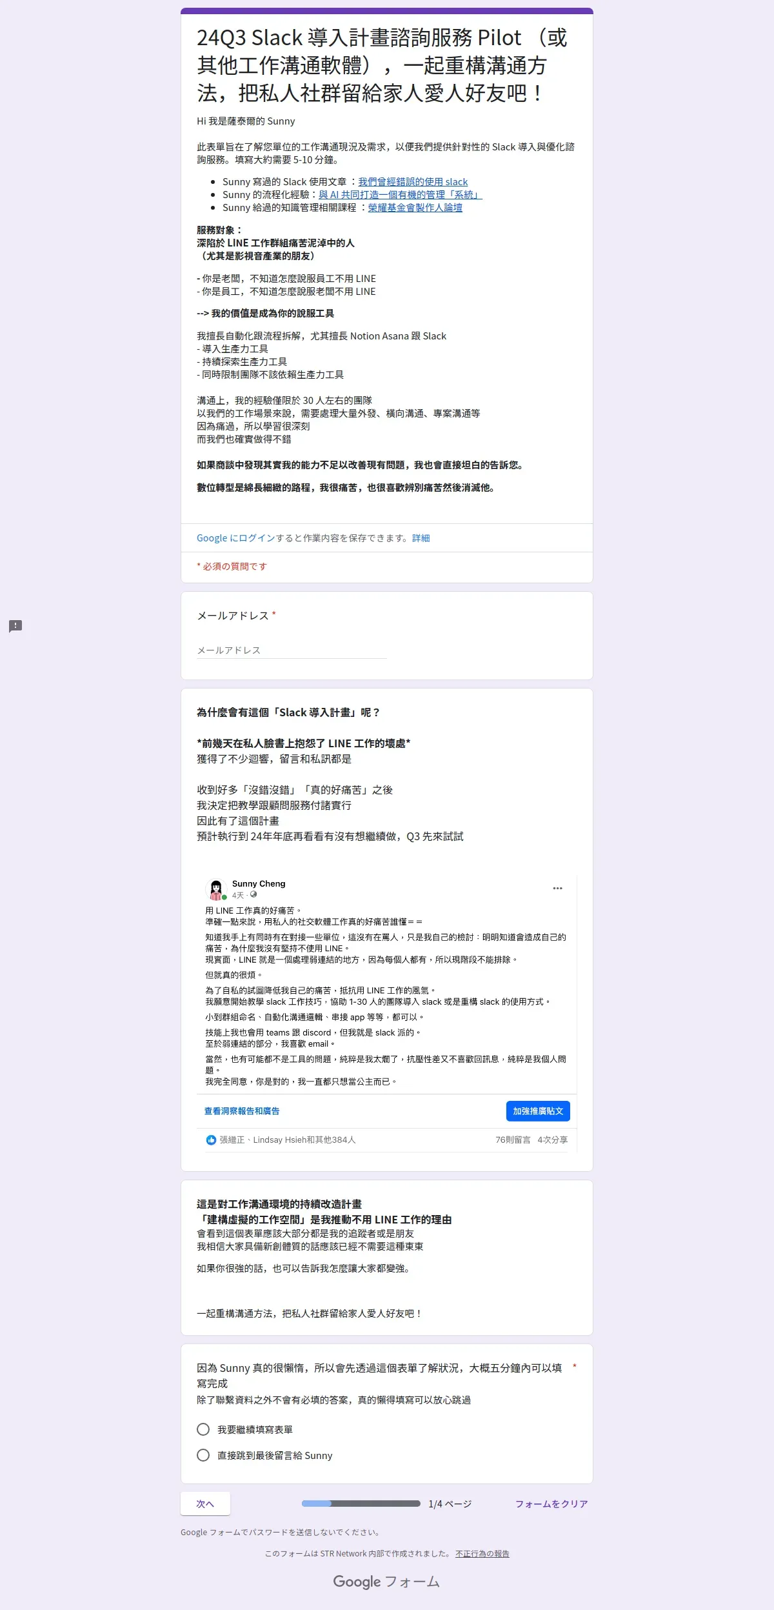Click the 1/4 ページ indicator

click(450, 1504)
